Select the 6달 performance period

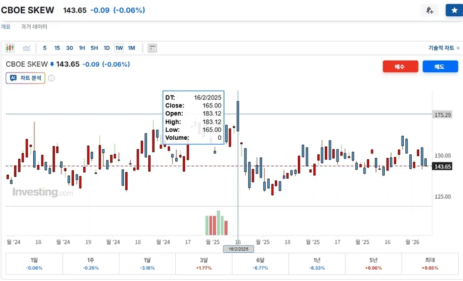260,264
